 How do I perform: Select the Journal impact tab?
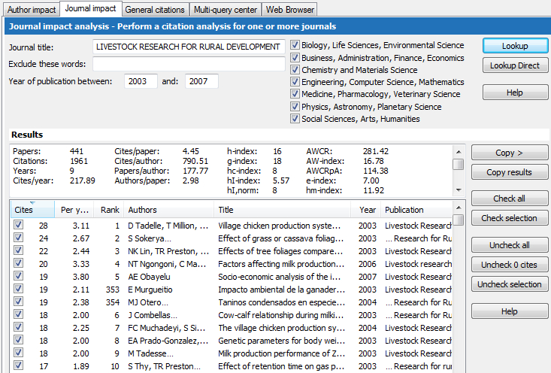pyautogui.click(x=90, y=8)
